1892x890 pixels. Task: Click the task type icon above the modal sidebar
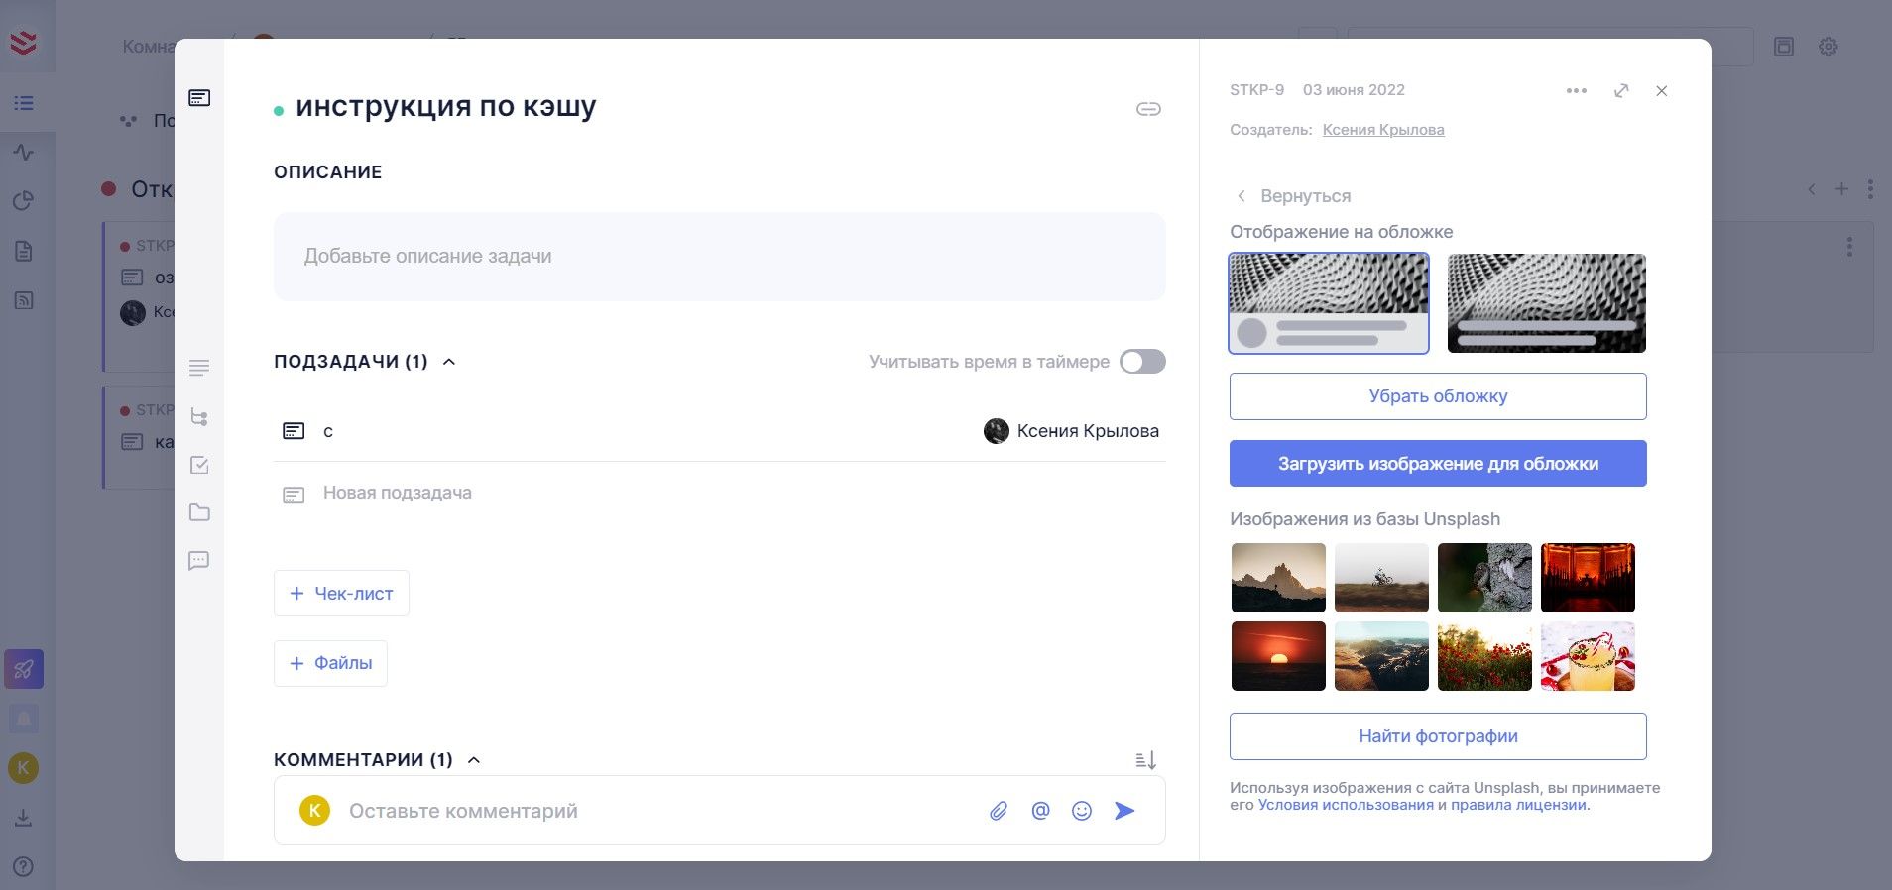click(199, 98)
